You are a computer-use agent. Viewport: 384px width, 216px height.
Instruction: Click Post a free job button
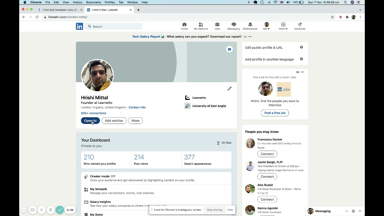click(x=275, y=113)
